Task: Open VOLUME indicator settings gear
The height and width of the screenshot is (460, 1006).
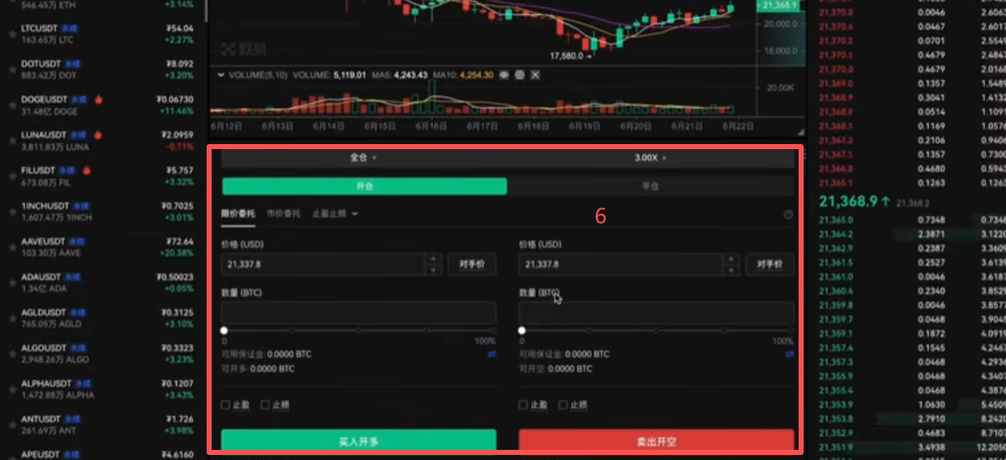Action: (519, 75)
